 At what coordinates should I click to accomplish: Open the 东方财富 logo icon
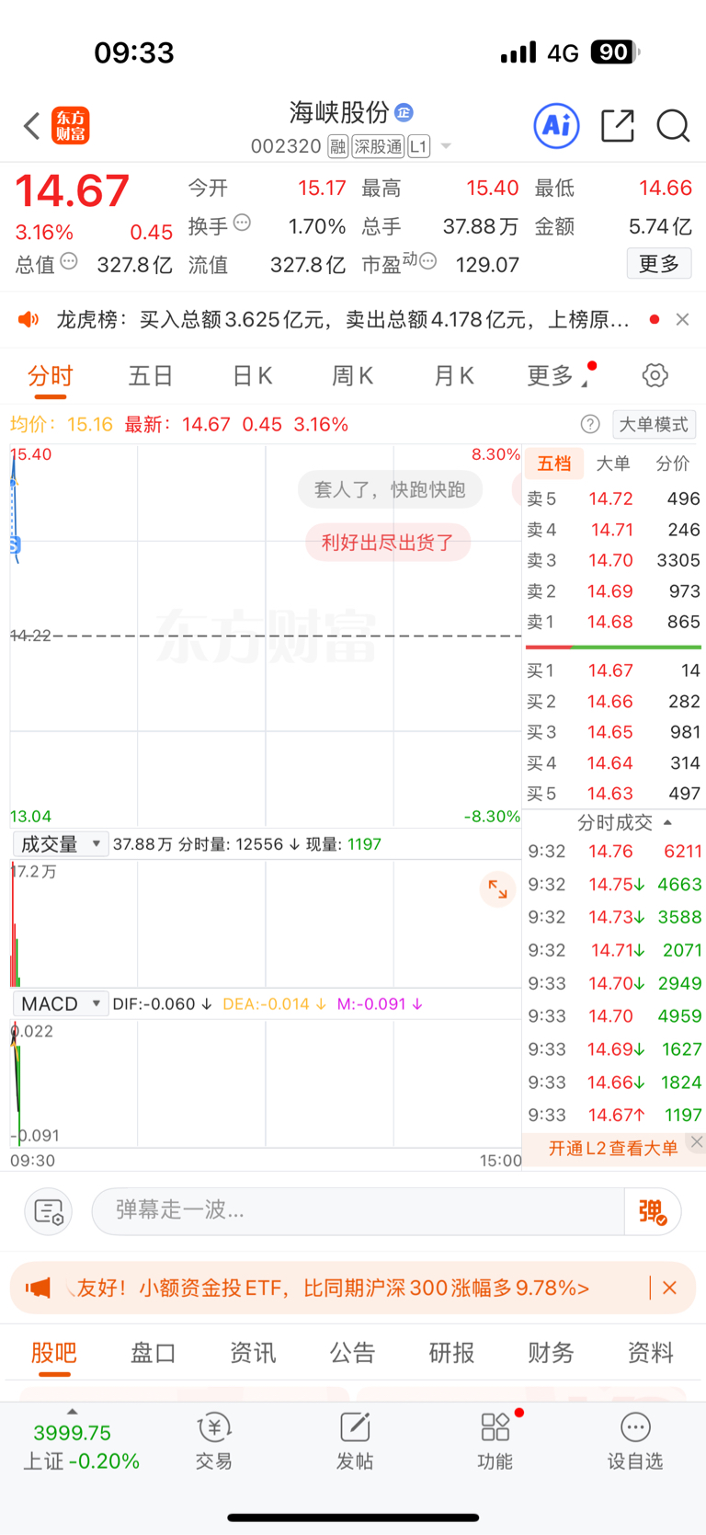pyautogui.click(x=71, y=126)
